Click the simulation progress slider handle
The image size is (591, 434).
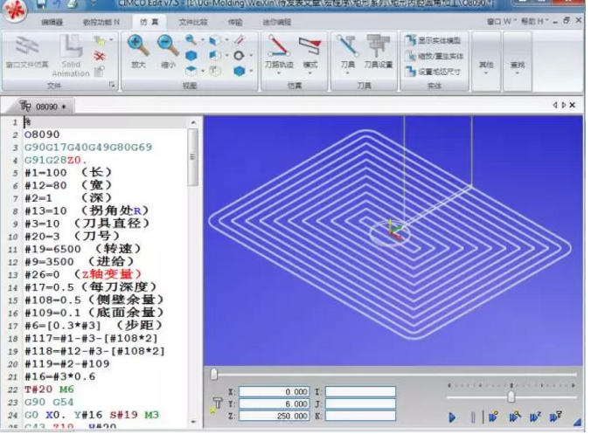[x=214, y=374]
